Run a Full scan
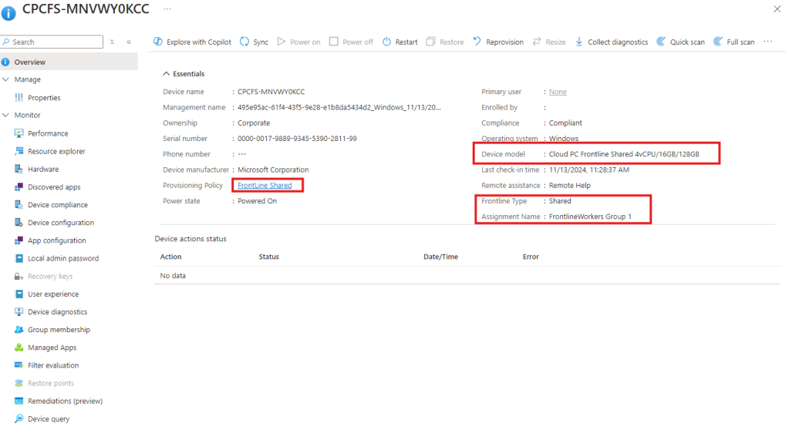 point(733,42)
